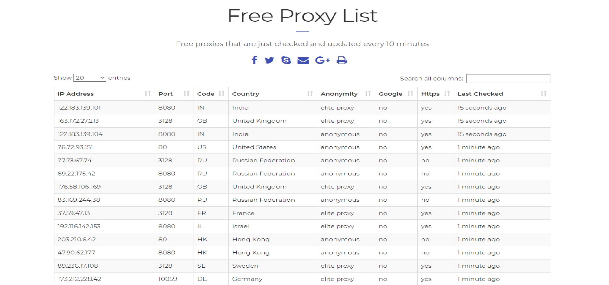Share the page via the Facebook icon
Viewport: 609px width, 285px height.
[255, 60]
